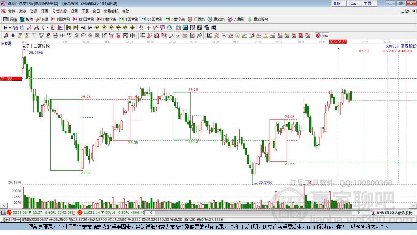Click the 07-13 time cycle marker
This screenshot has width=417, height=235.
(364, 51)
